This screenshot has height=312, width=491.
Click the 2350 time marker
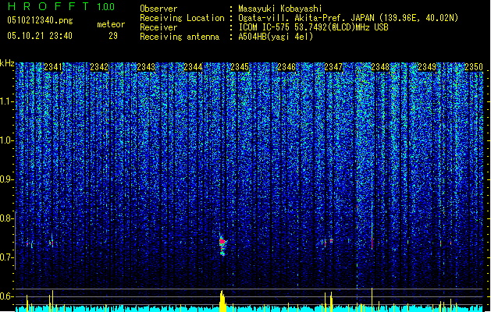click(x=474, y=67)
